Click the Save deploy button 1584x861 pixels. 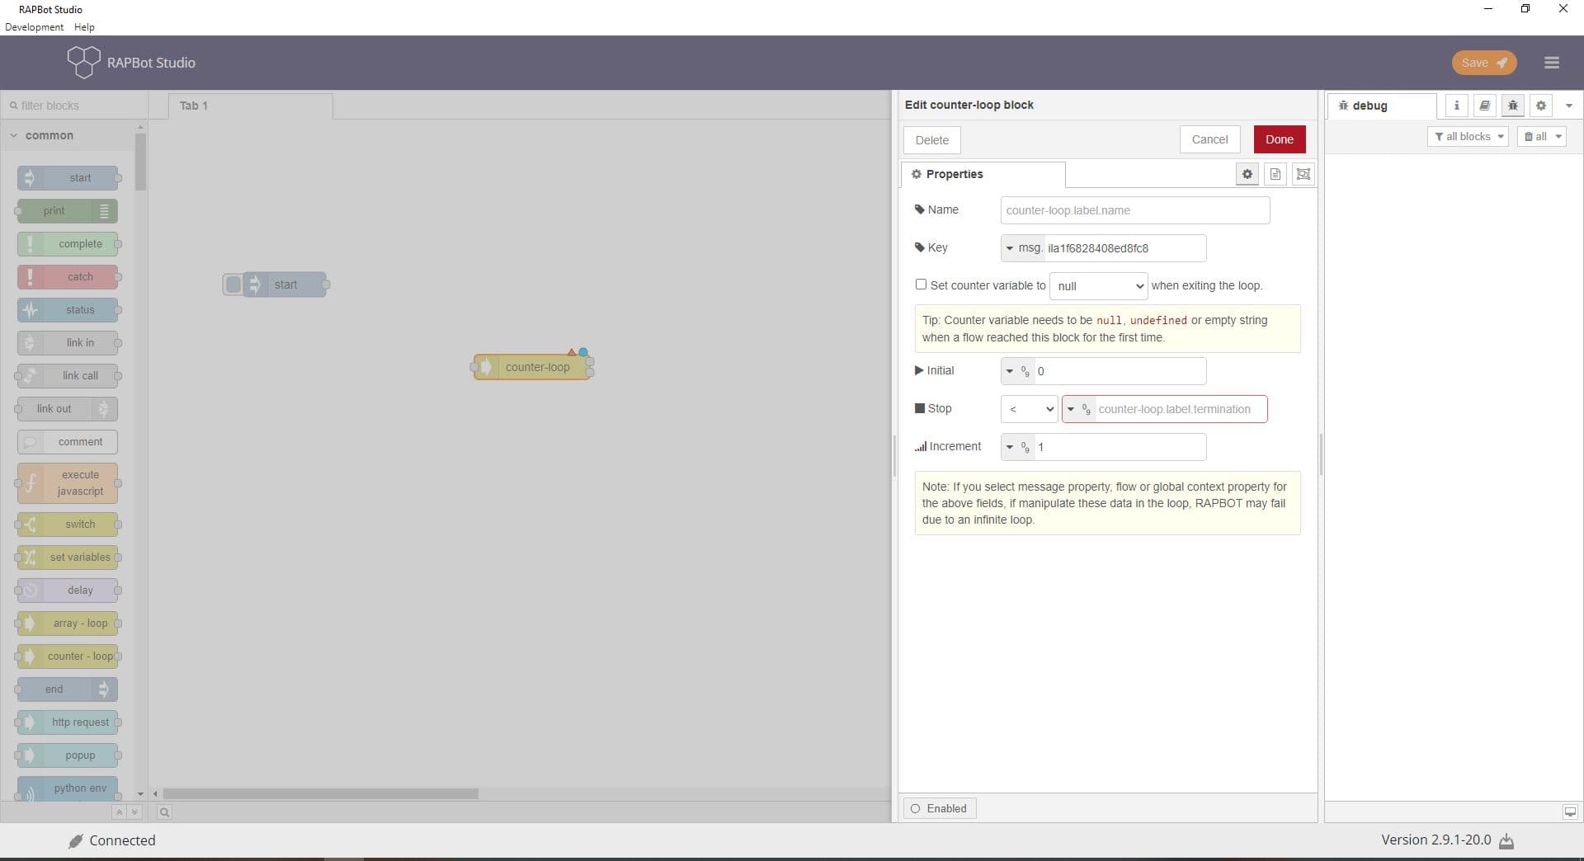(x=1483, y=63)
